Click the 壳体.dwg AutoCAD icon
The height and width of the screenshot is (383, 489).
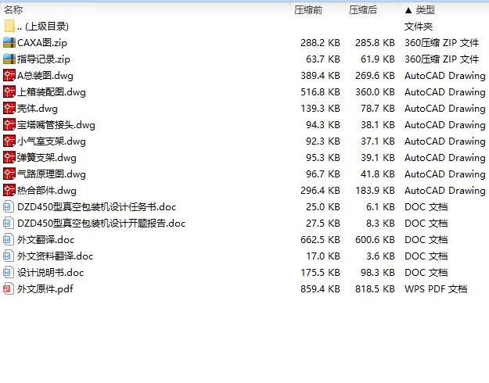point(9,109)
